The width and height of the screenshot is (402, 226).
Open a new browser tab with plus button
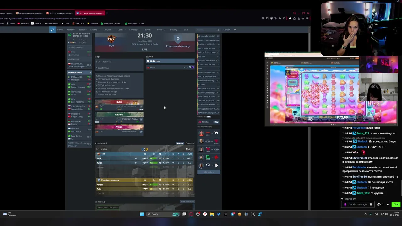click(x=107, y=13)
